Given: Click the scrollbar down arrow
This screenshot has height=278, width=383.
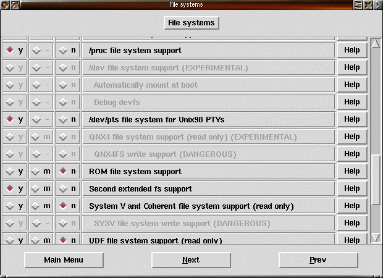Looking at the screenshot, I should 375,237.
